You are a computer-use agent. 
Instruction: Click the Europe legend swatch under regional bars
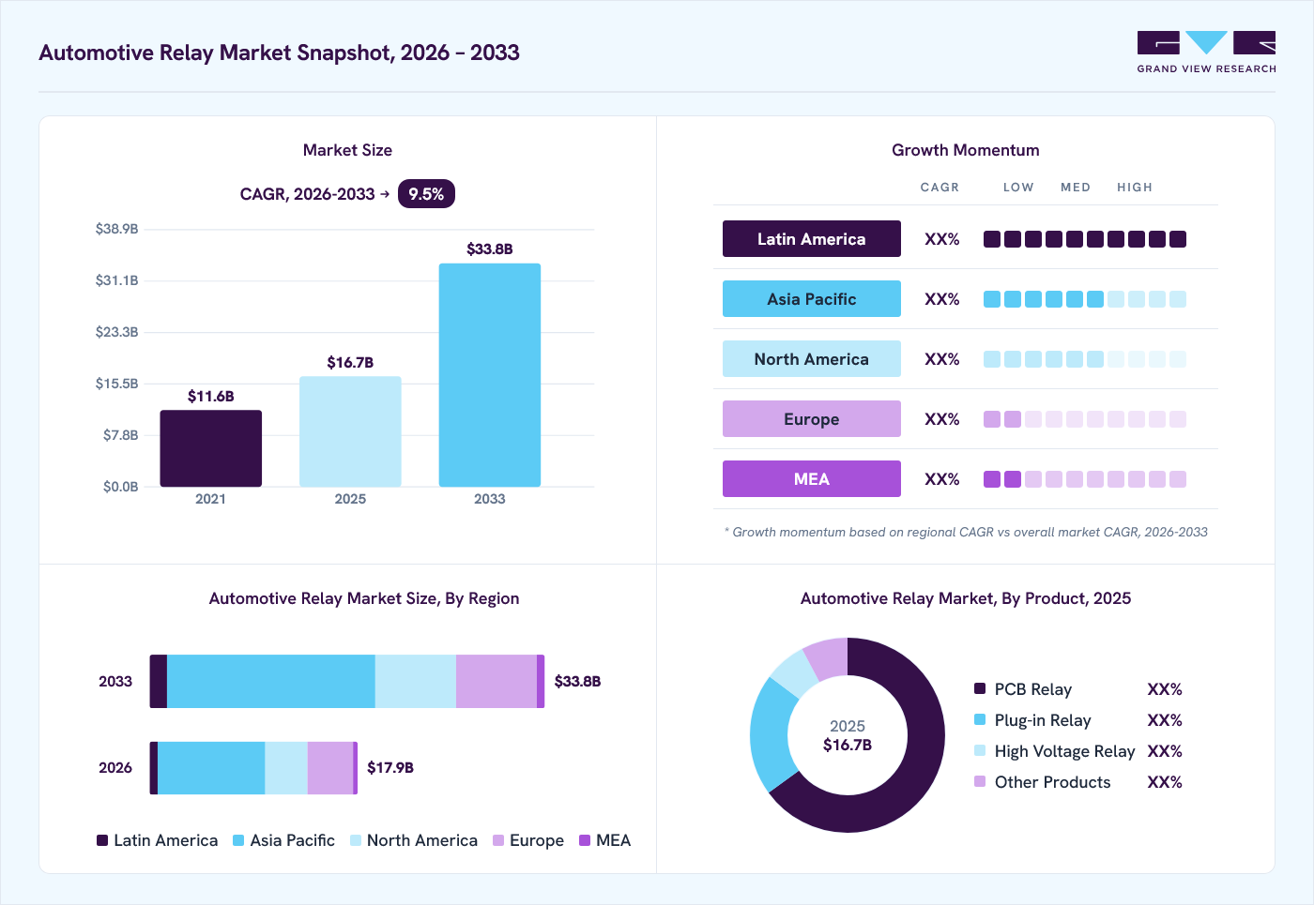click(498, 840)
